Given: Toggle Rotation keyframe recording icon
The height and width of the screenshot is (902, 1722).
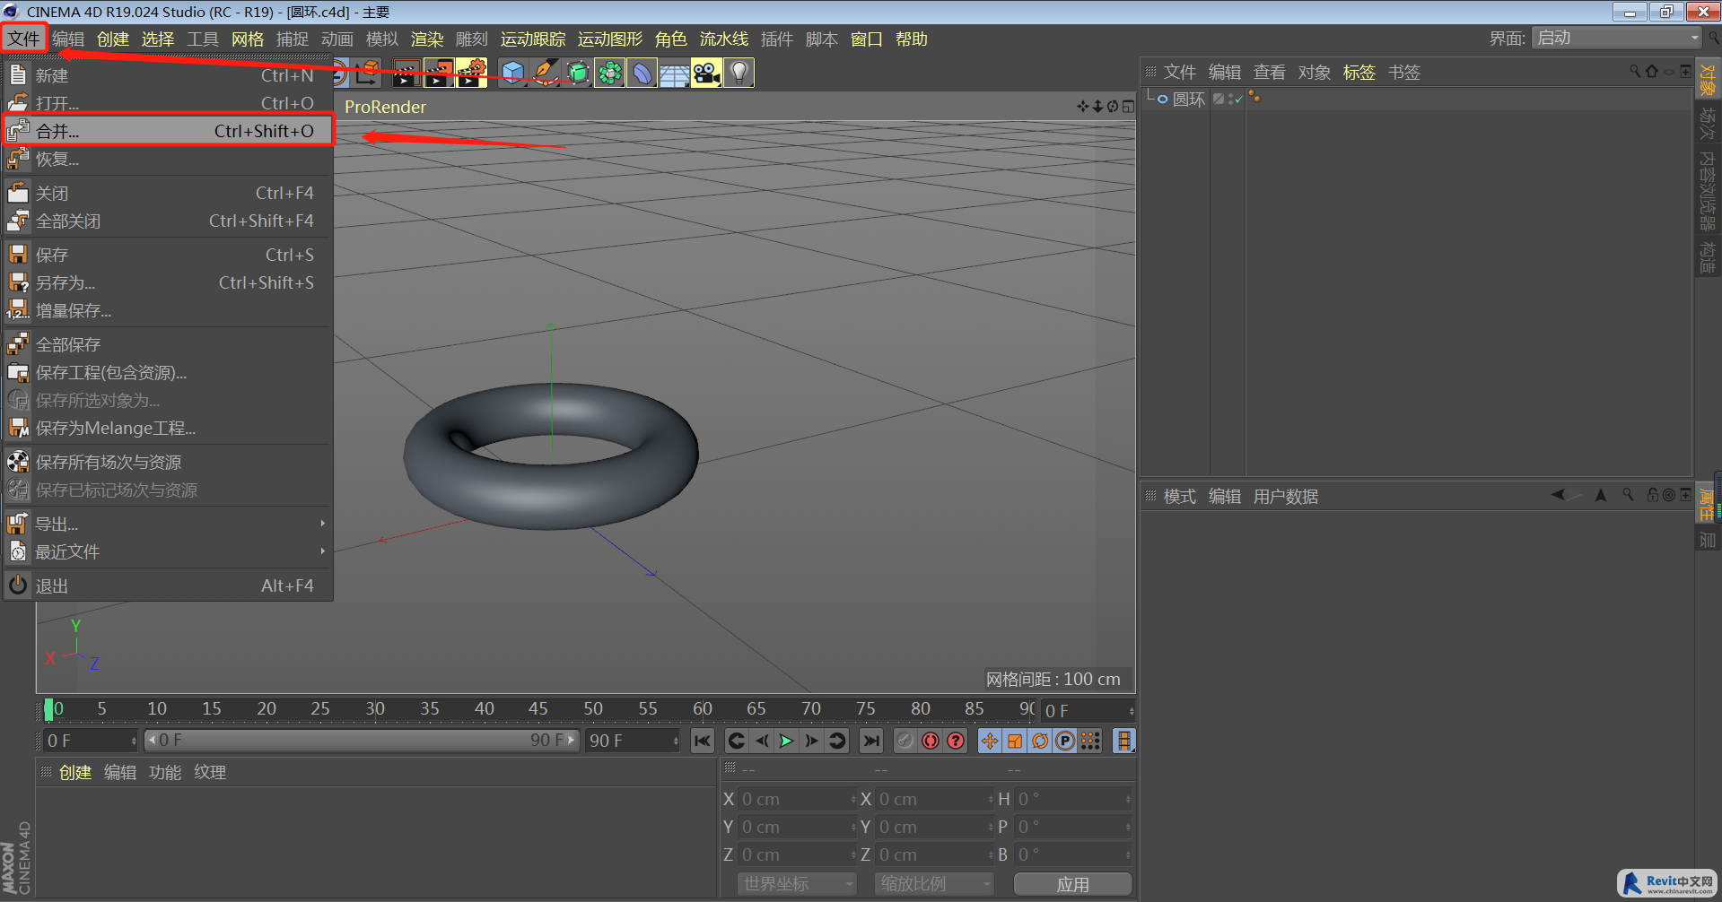Looking at the screenshot, I should click(1040, 741).
